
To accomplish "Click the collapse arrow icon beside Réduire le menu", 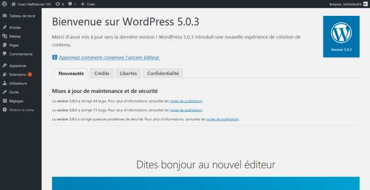I will pyautogui.click(x=5, y=110).
